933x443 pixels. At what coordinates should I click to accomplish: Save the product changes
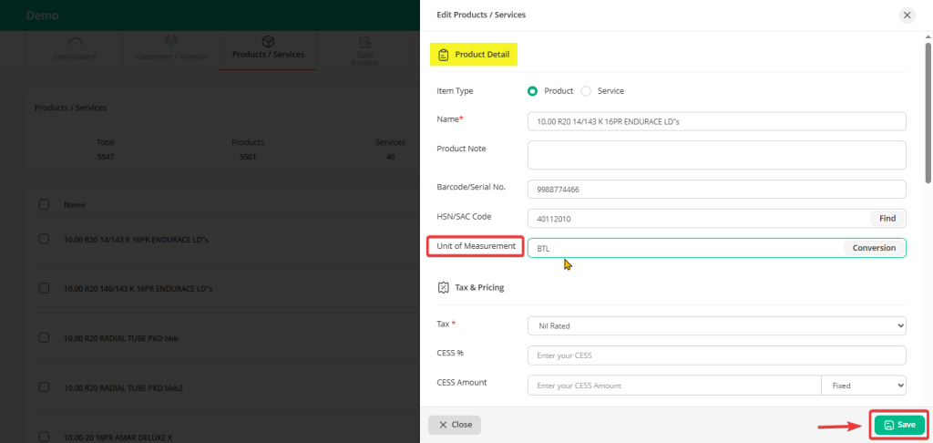(x=899, y=425)
